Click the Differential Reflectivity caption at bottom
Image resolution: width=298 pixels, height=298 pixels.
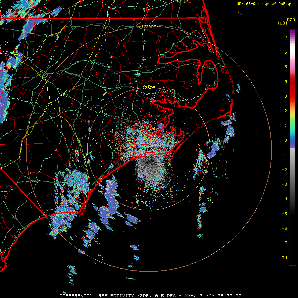(x=150, y=296)
